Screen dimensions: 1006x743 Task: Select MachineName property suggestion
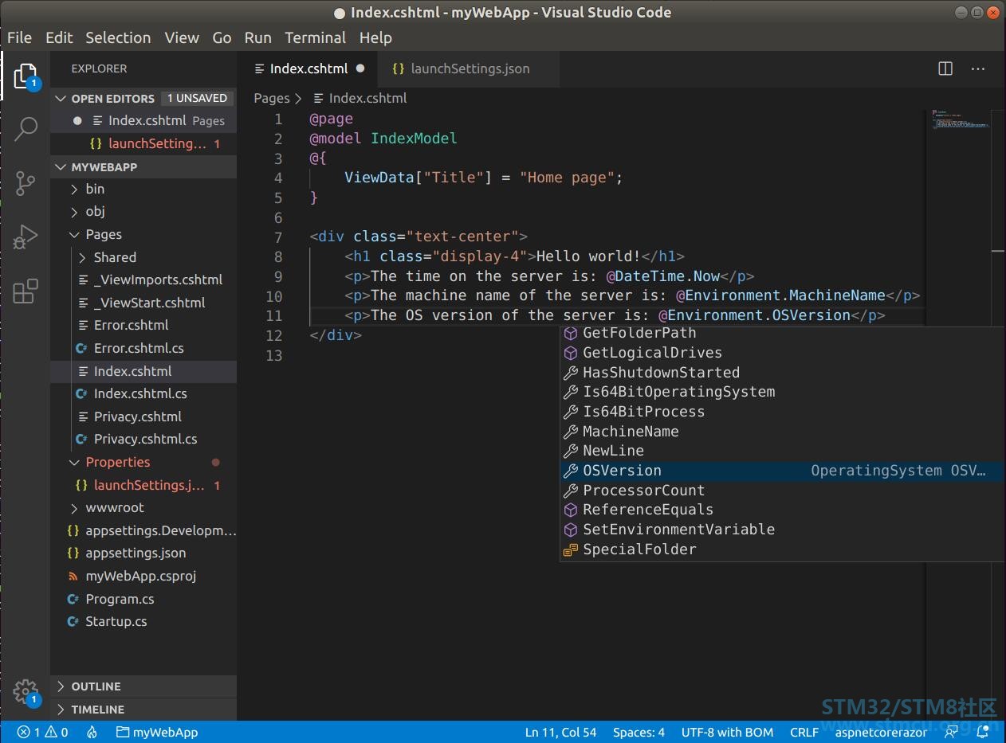(x=781, y=432)
